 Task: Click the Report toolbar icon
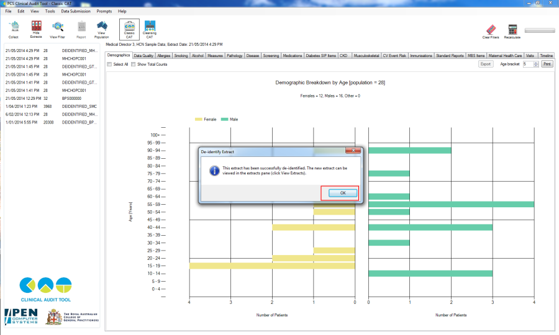[81, 29]
